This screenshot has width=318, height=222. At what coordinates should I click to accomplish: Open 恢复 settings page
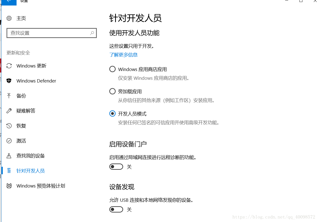pos(21,126)
